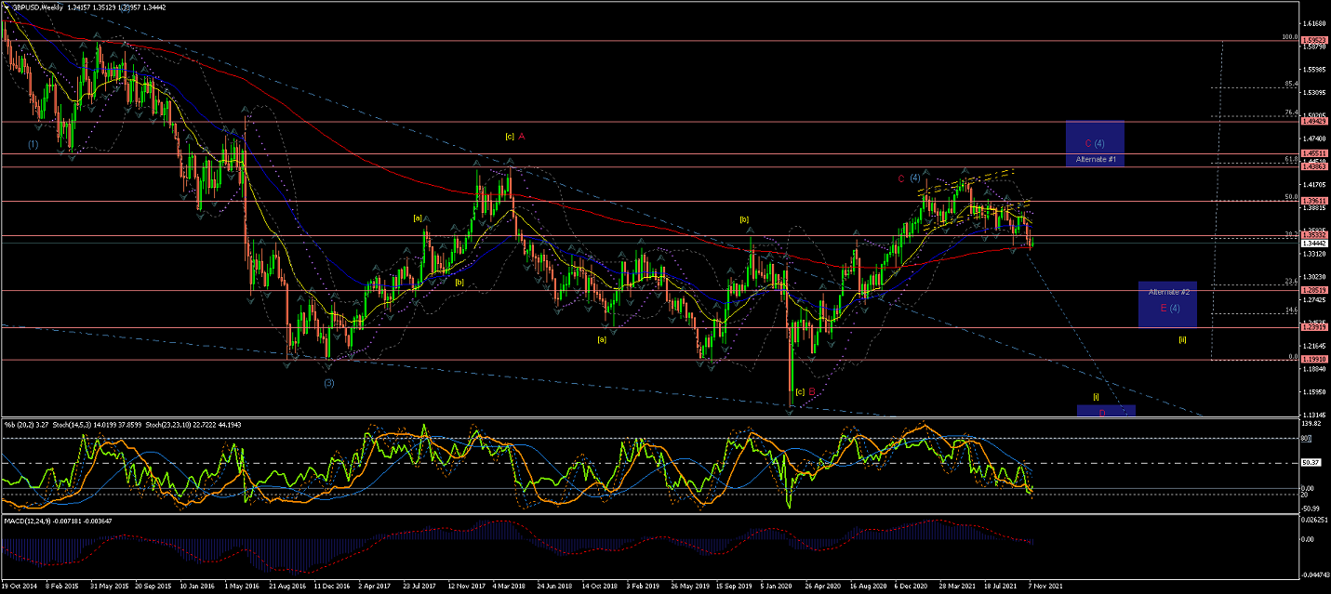Screen dimensions: 1331x594
Task: Click the MACD(12,24,9) indicator label
Action: click(x=30, y=521)
